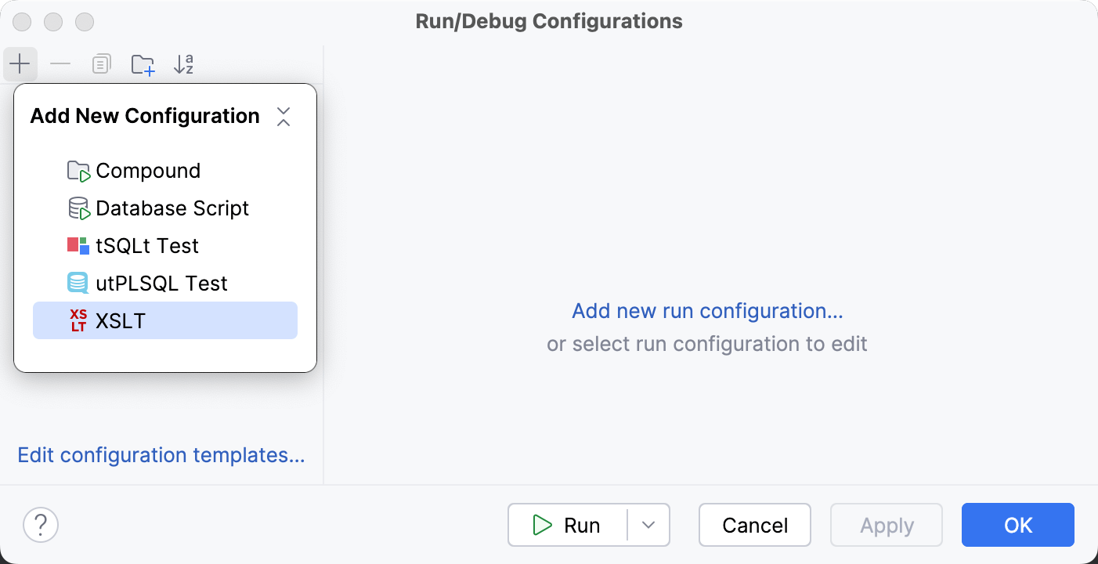The height and width of the screenshot is (564, 1098).
Task: Click the Add New Configuration plus icon
Action: click(20, 63)
